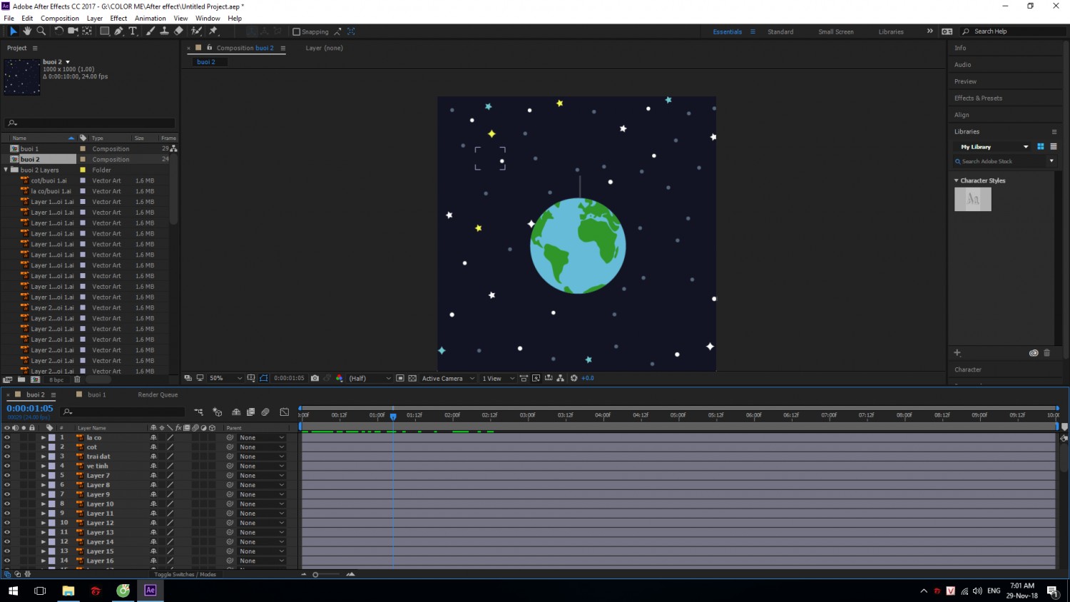Screen dimensions: 1070x602
Task: Switch to the Small Screen workspace
Action: tap(836, 31)
